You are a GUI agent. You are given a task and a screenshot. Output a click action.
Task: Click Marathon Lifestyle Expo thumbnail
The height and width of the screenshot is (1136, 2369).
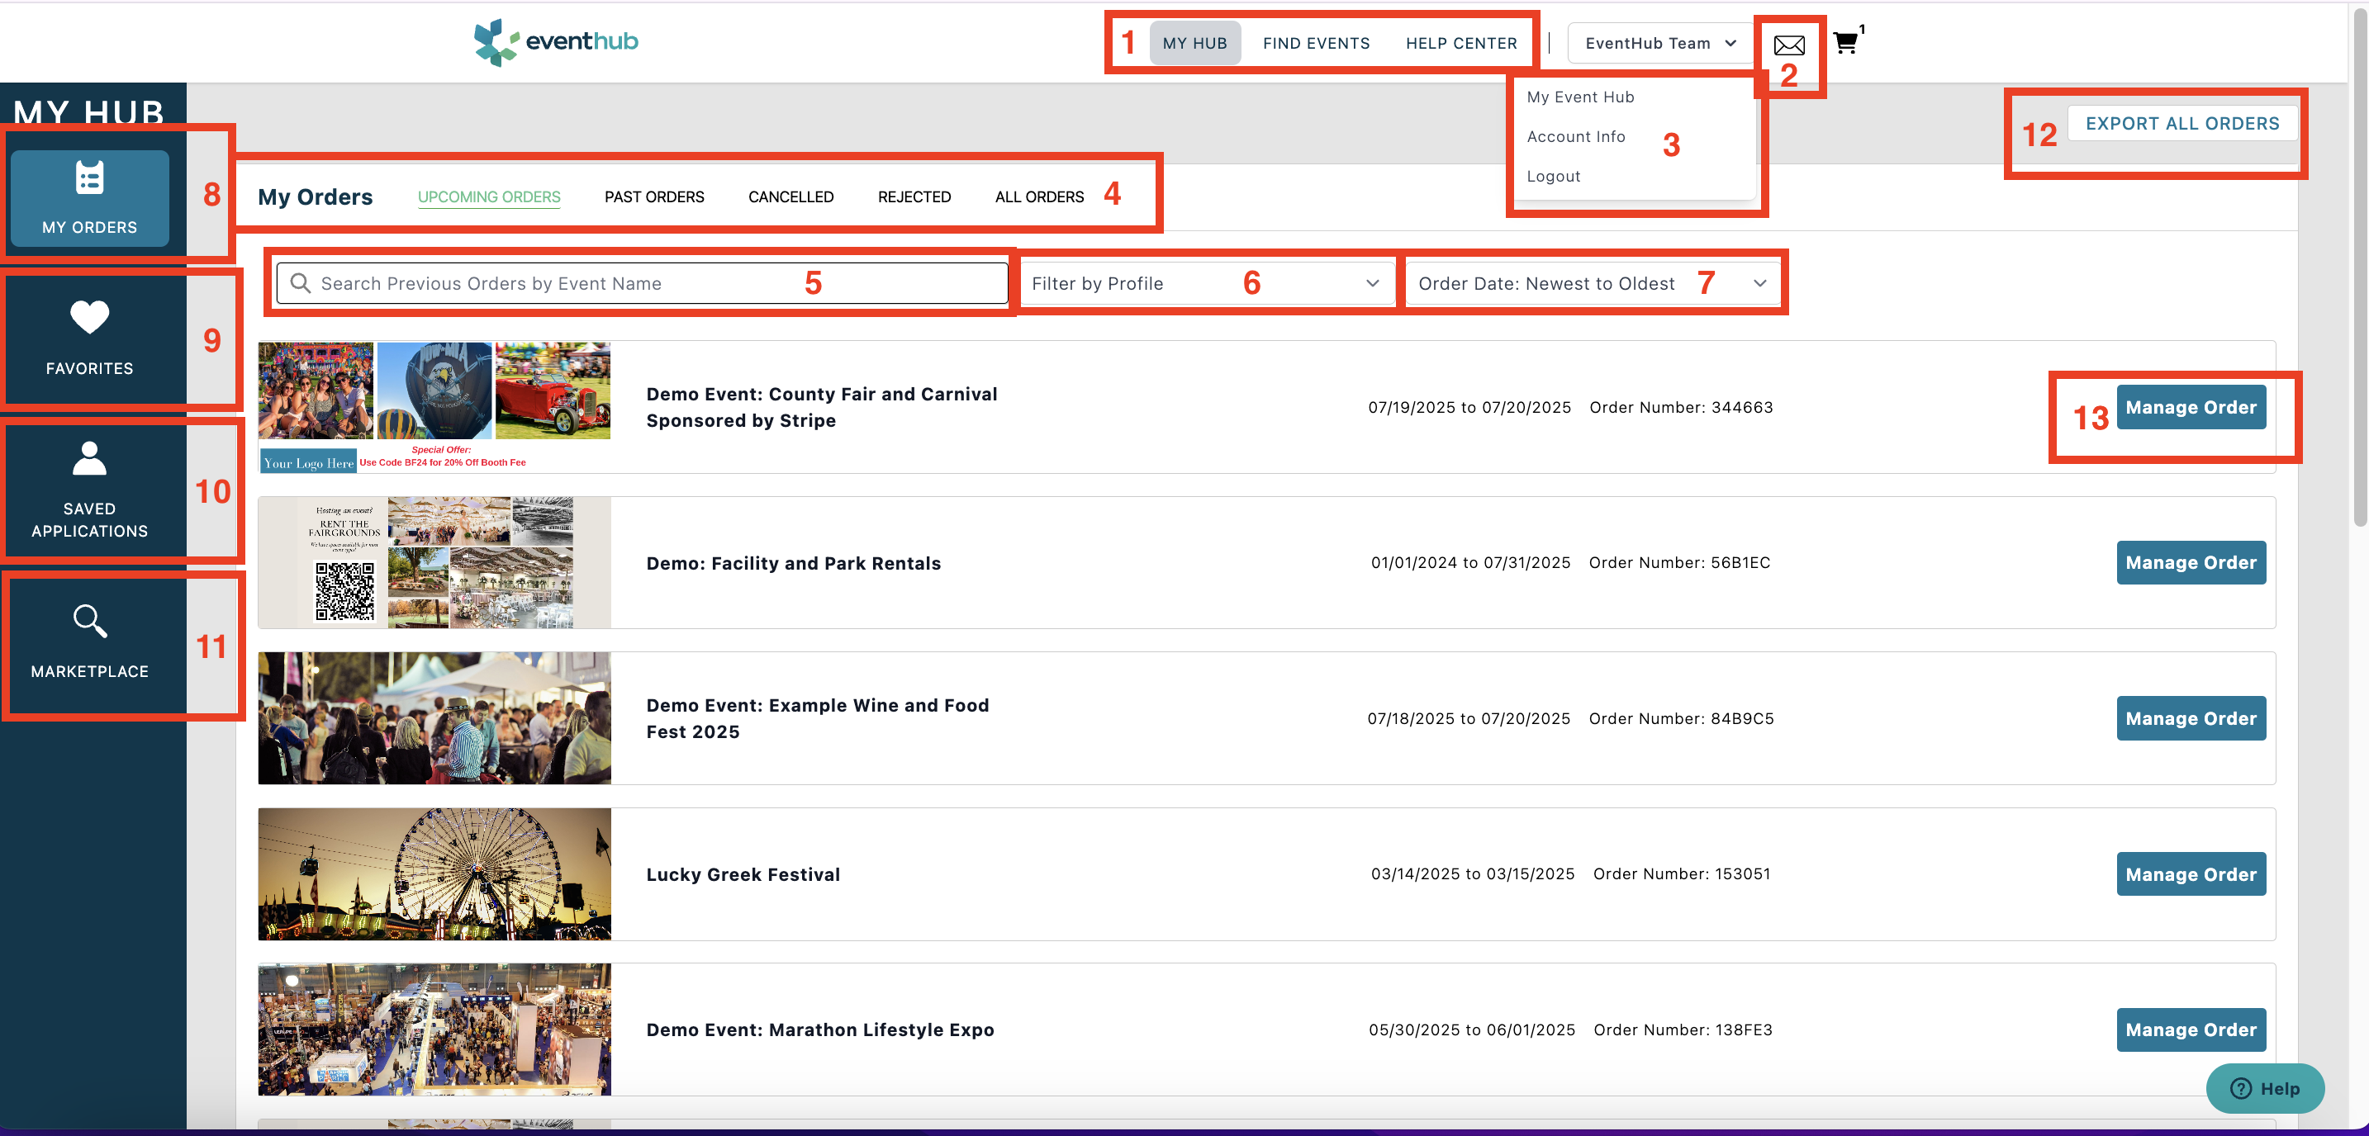tap(434, 1029)
